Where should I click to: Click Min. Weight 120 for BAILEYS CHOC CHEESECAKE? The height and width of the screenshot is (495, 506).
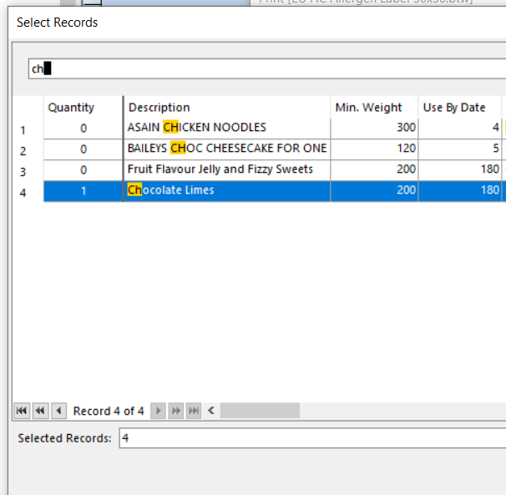[x=374, y=149]
